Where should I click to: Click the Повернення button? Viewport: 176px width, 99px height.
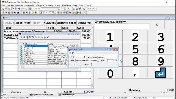23,23
